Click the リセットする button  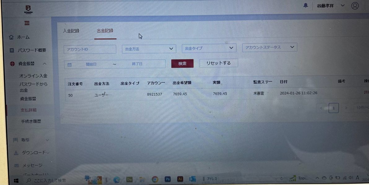pyautogui.click(x=219, y=63)
